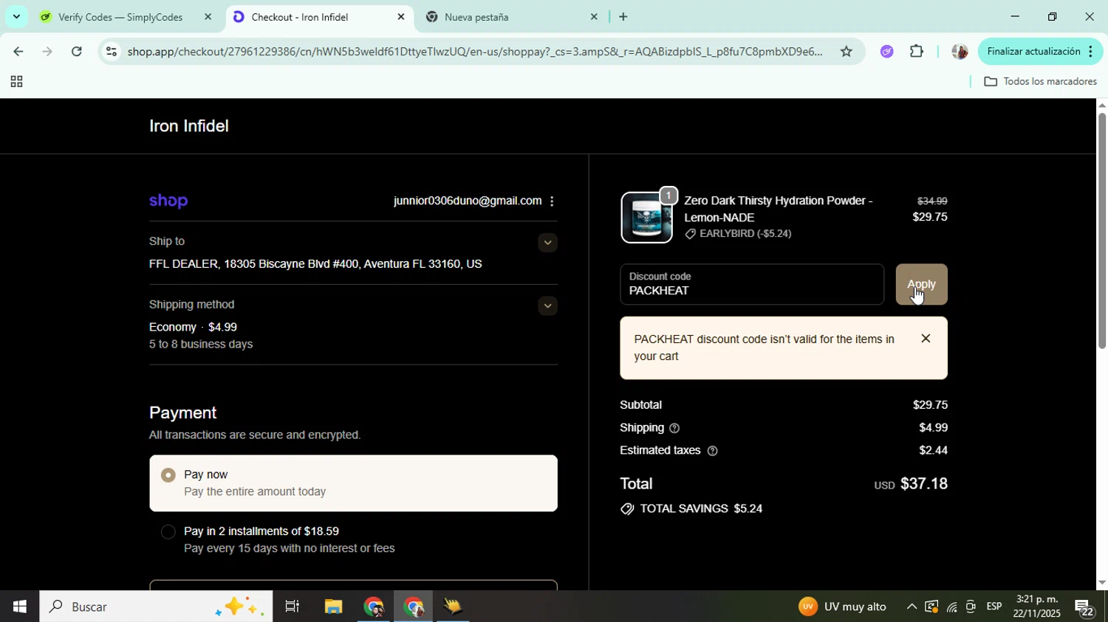Close the Nueva pestaña tab

pos(594,16)
